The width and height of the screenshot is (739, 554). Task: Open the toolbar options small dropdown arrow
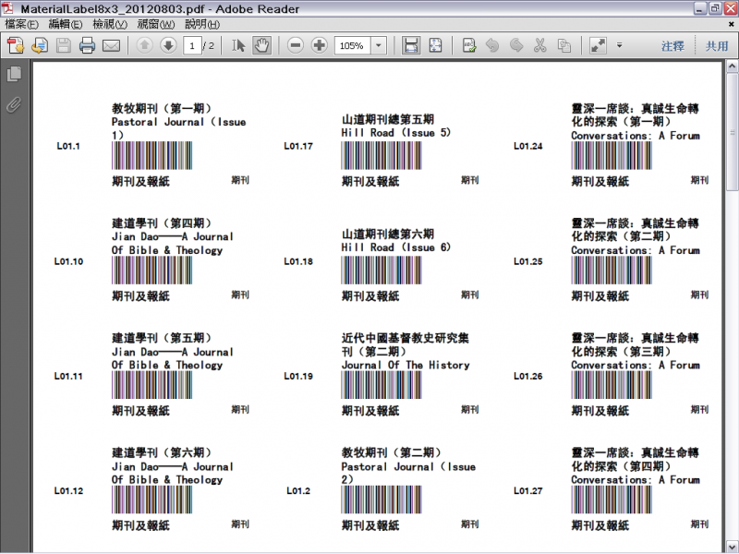(620, 45)
